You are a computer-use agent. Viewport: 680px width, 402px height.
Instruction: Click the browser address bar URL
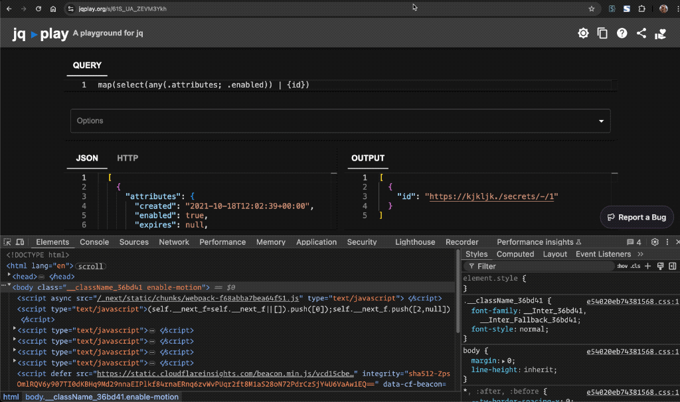122,9
